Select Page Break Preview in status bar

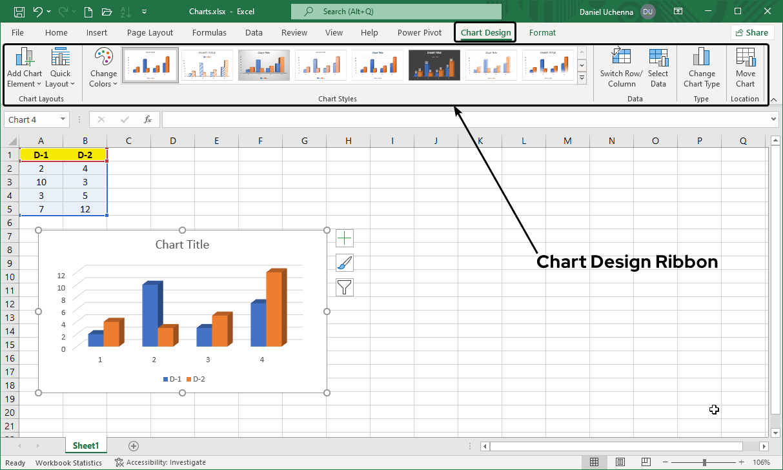point(646,462)
